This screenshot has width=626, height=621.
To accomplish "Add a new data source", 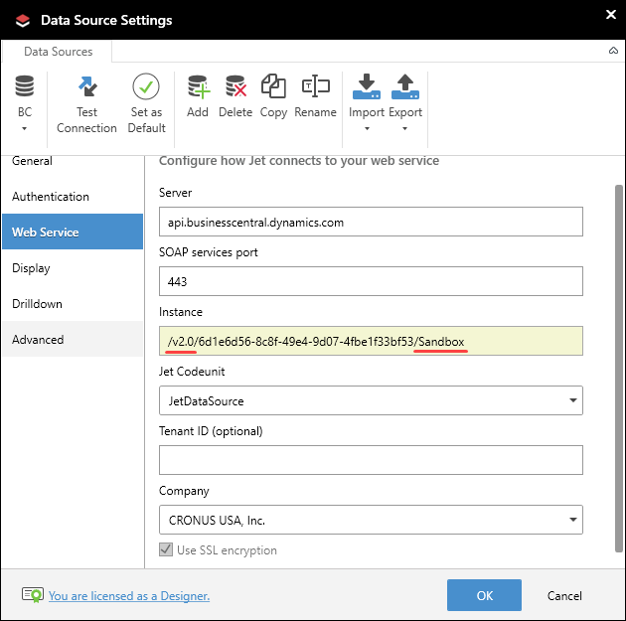I will coord(198,96).
